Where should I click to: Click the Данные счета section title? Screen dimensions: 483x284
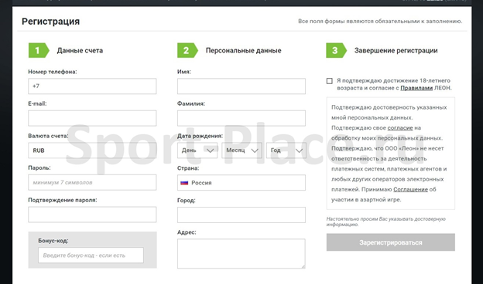(80, 50)
